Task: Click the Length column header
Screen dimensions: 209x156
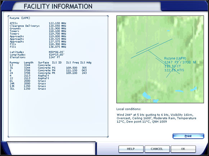Action: (29, 62)
